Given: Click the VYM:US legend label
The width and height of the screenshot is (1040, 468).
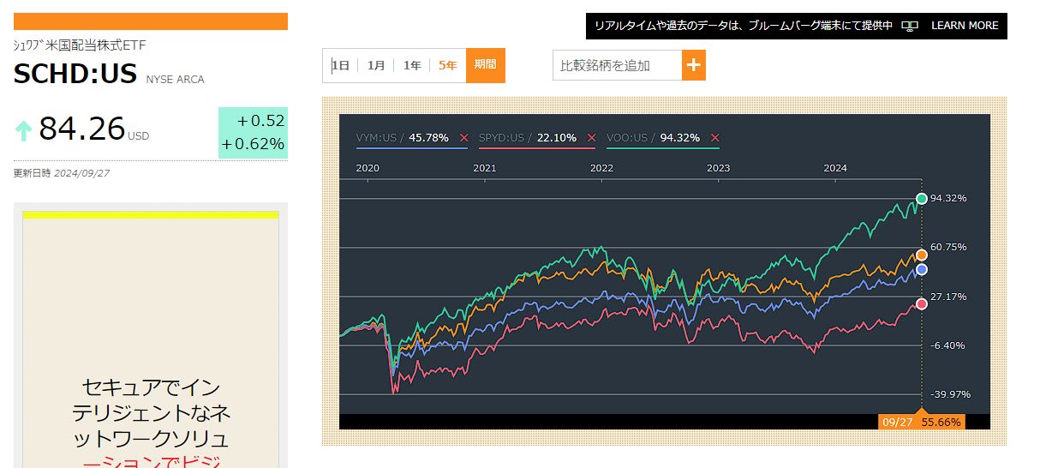Looking at the screenshot, I should click(x=376, y=138).
